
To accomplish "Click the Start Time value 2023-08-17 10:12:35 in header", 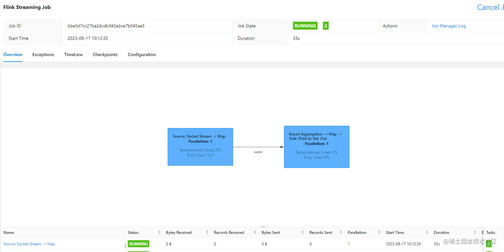I will (x=88, y=38).
